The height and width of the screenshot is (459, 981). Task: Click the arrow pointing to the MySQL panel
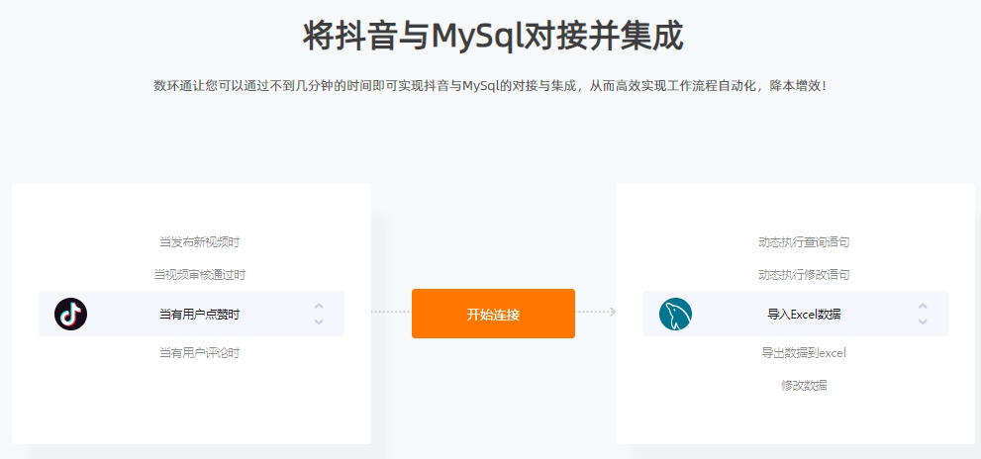[x=612, y=312]
